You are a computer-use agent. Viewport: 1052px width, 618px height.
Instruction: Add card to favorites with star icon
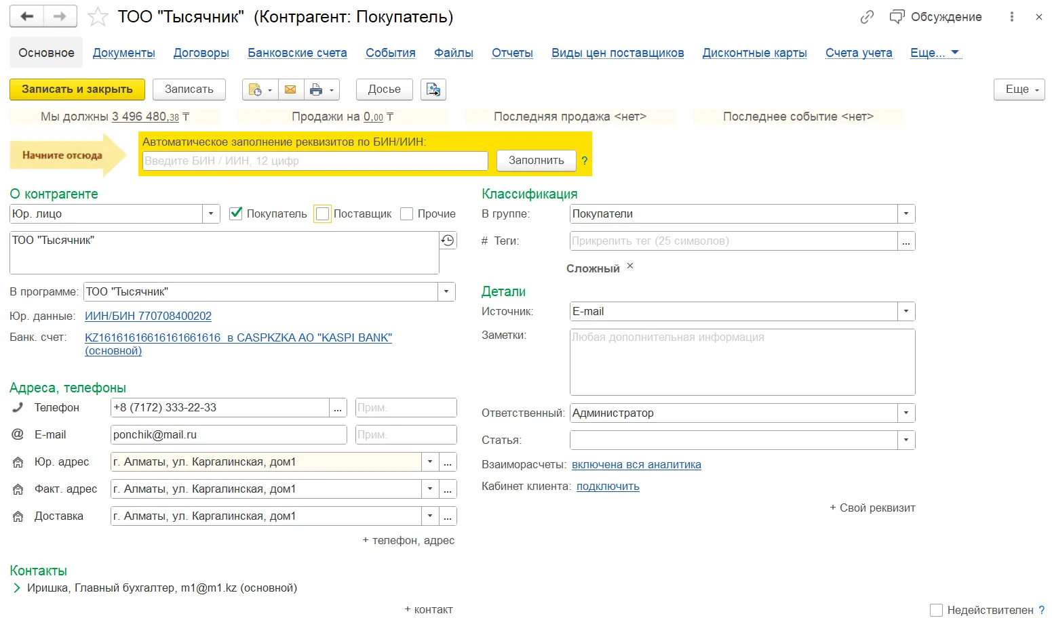coord(98,17)
